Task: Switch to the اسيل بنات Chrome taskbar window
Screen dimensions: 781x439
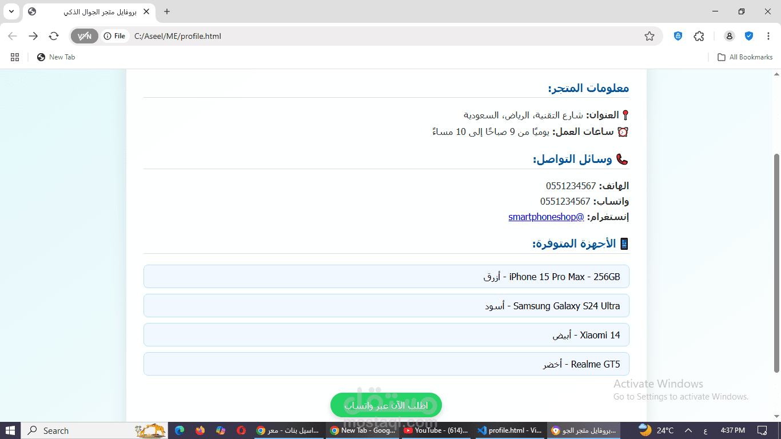Action: [289, 430]
